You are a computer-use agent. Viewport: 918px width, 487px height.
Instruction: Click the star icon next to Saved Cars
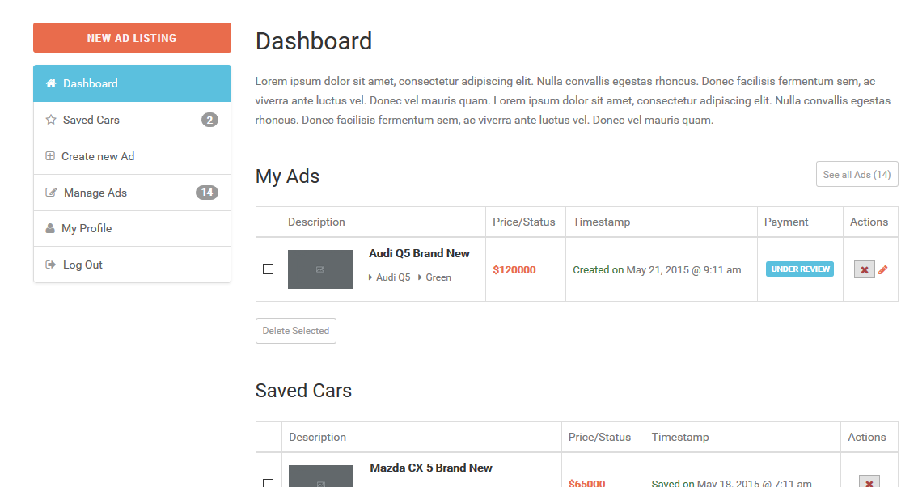51,120
